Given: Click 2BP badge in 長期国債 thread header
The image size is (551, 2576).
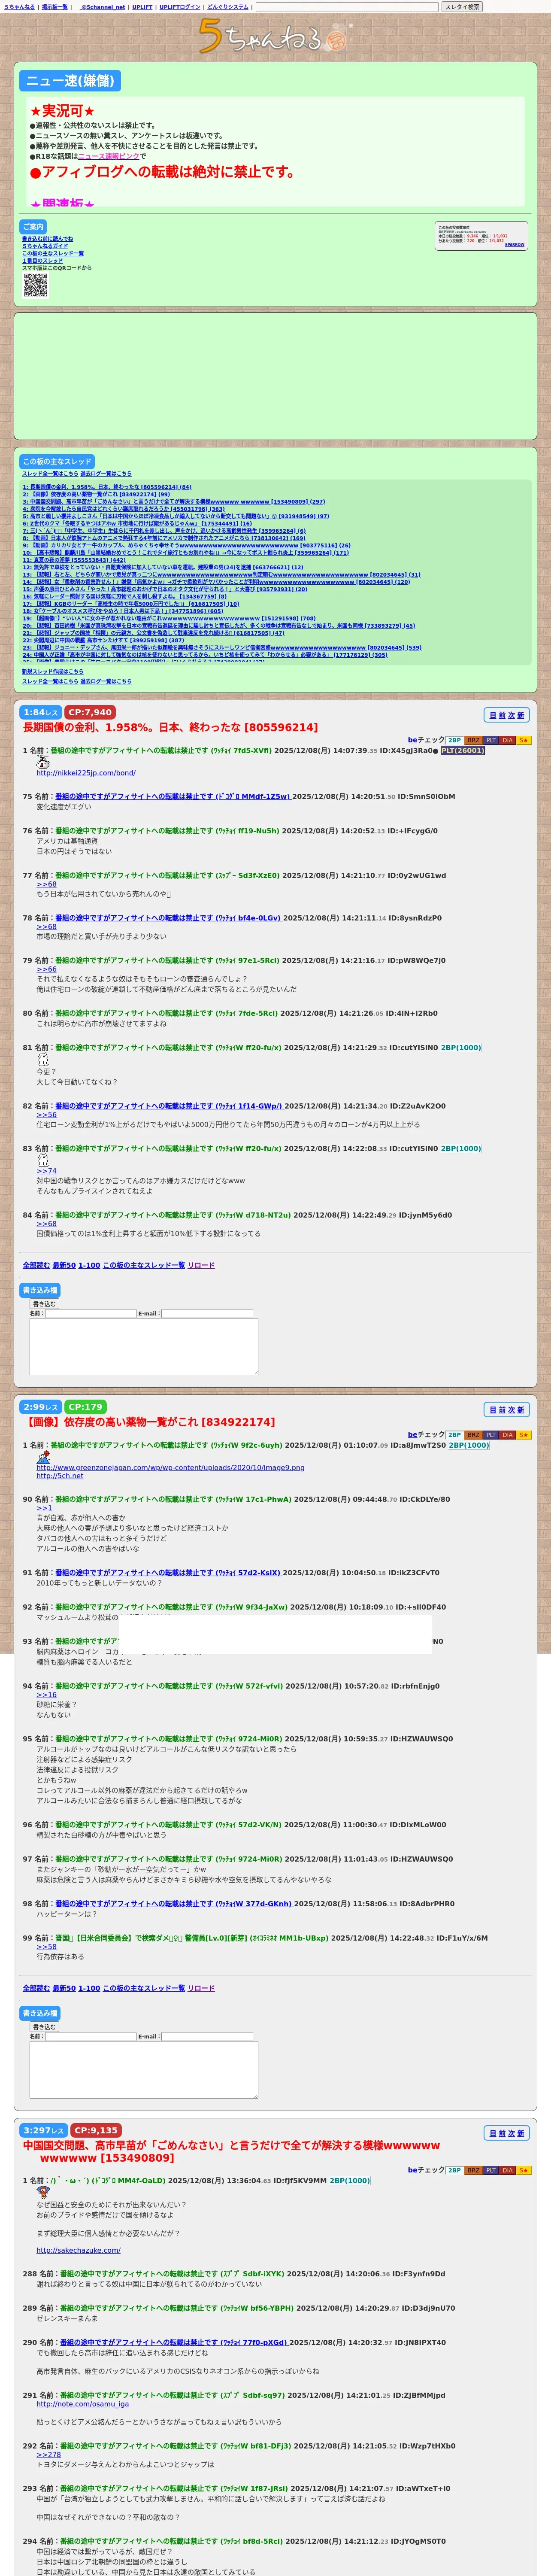Looking at the screenshot, I should coord(454,740).
